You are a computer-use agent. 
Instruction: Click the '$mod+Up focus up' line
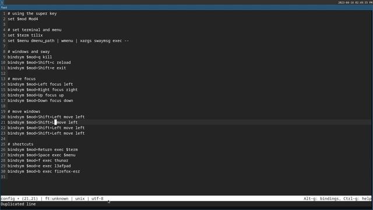[36, 95]
